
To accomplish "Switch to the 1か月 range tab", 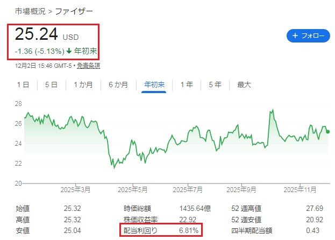I will tap(83, 84).
